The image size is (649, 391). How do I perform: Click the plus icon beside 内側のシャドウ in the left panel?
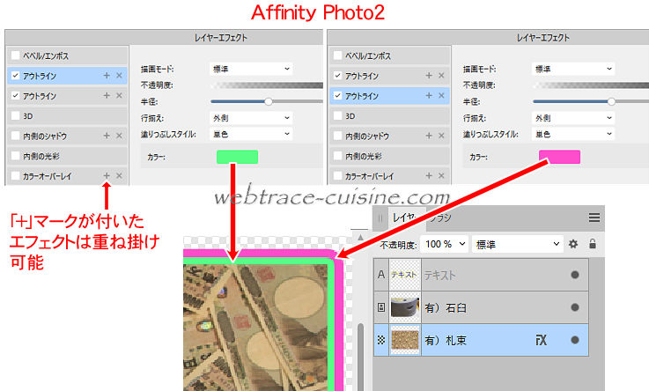[107, 136]
